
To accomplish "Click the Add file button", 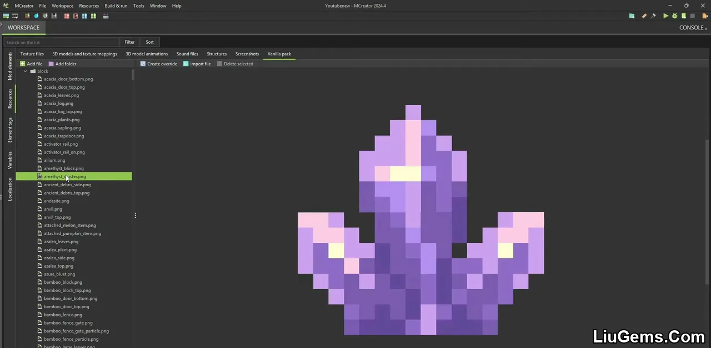I will (x=31, y=64).
